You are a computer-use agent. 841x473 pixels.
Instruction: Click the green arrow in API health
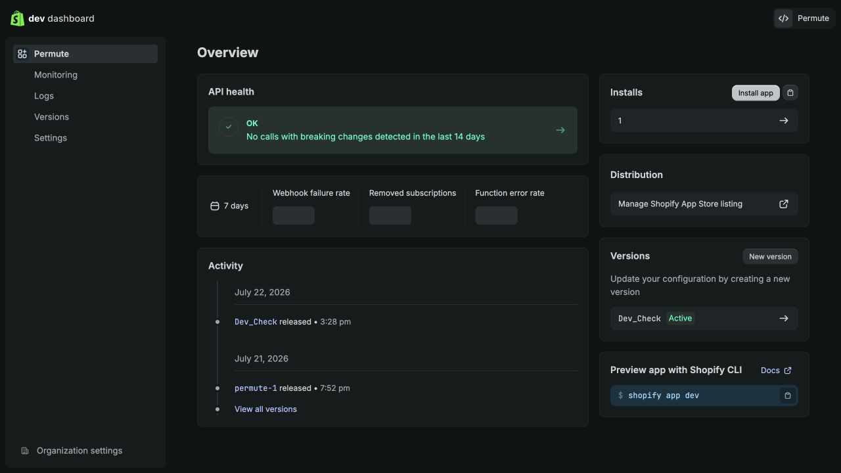click(x=560, y=130)
